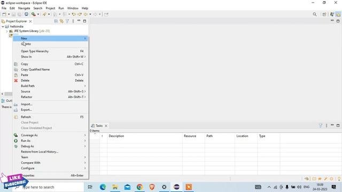Click the Back navigation arrow icon
The image size is (342, 192).
tap(85, 14)
